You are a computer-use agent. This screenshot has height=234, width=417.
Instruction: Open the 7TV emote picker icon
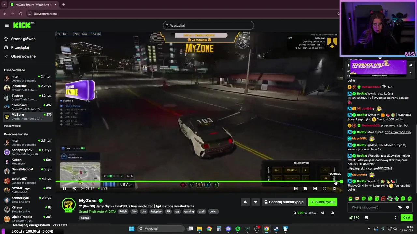400,207
